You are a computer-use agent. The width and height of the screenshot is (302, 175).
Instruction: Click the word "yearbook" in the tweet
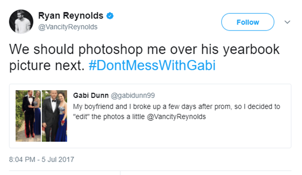[251, 49]
